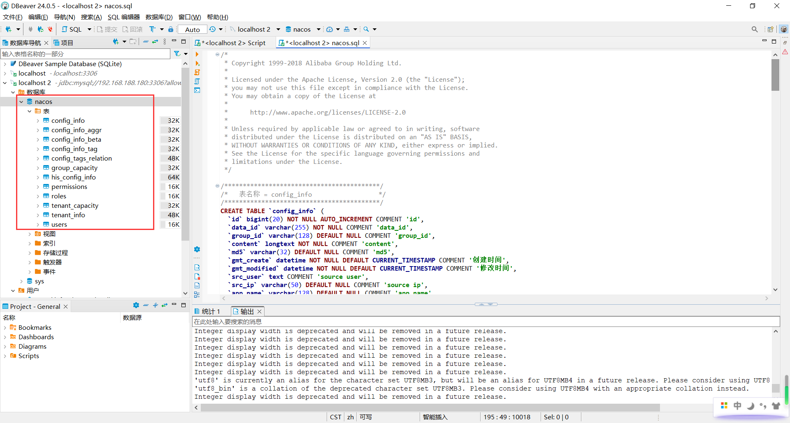Toggle Auto commit mode field
Image resolution: width=790 pixels, height=423 pixels.
[192, 30]
